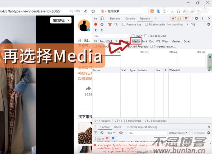
Task: Open Console settings gear icon
Action: coord(209,133)
